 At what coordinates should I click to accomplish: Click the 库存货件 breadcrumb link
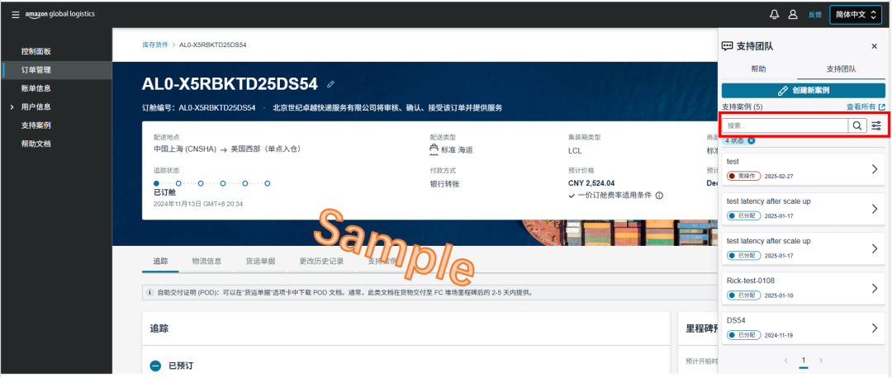pos(155,45)
